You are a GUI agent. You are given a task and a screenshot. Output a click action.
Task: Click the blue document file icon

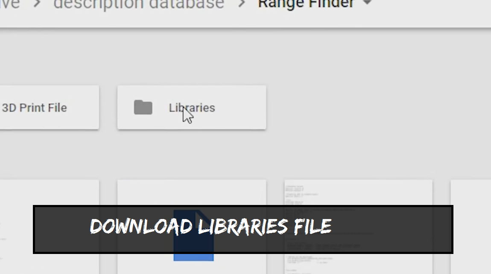(x=193, y=235)
